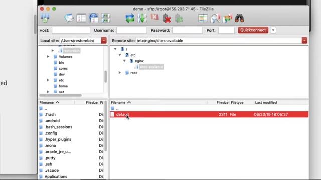321x180 pixels.
Task: Toggle processing of the transfer queue
Action: click(x=142, y=18)
